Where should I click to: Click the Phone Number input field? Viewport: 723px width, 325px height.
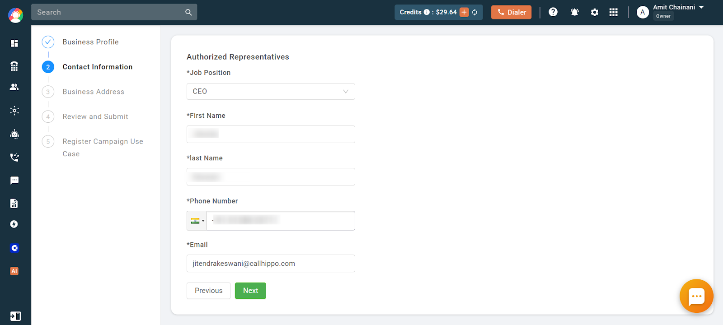(x=281, y=221)
